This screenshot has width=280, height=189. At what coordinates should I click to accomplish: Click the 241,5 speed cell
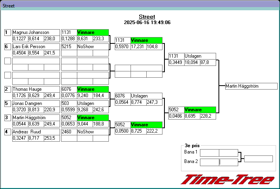(x=52, y=53)
